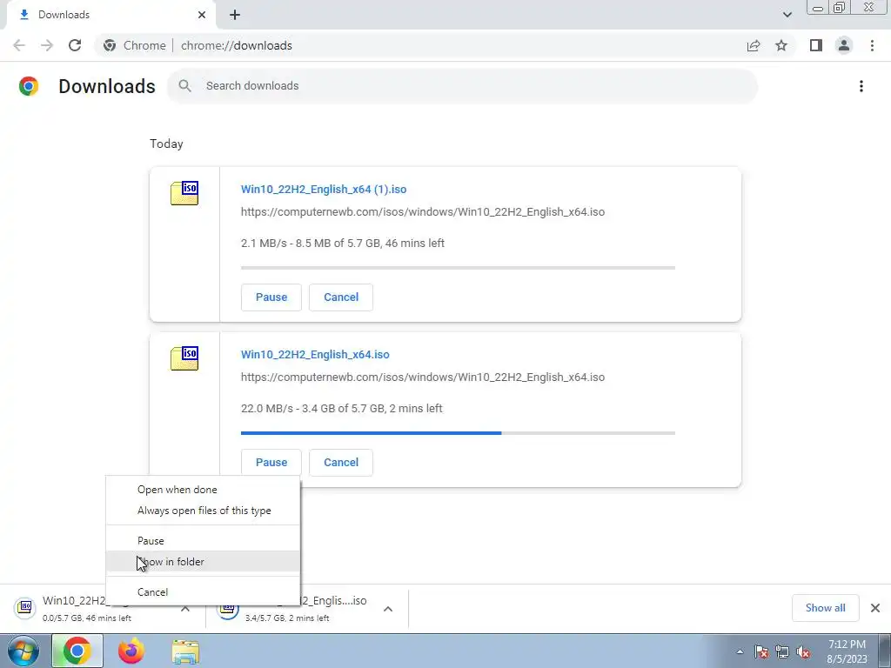Expand options chevron for 46 mins left download

(x=185, y=609)
